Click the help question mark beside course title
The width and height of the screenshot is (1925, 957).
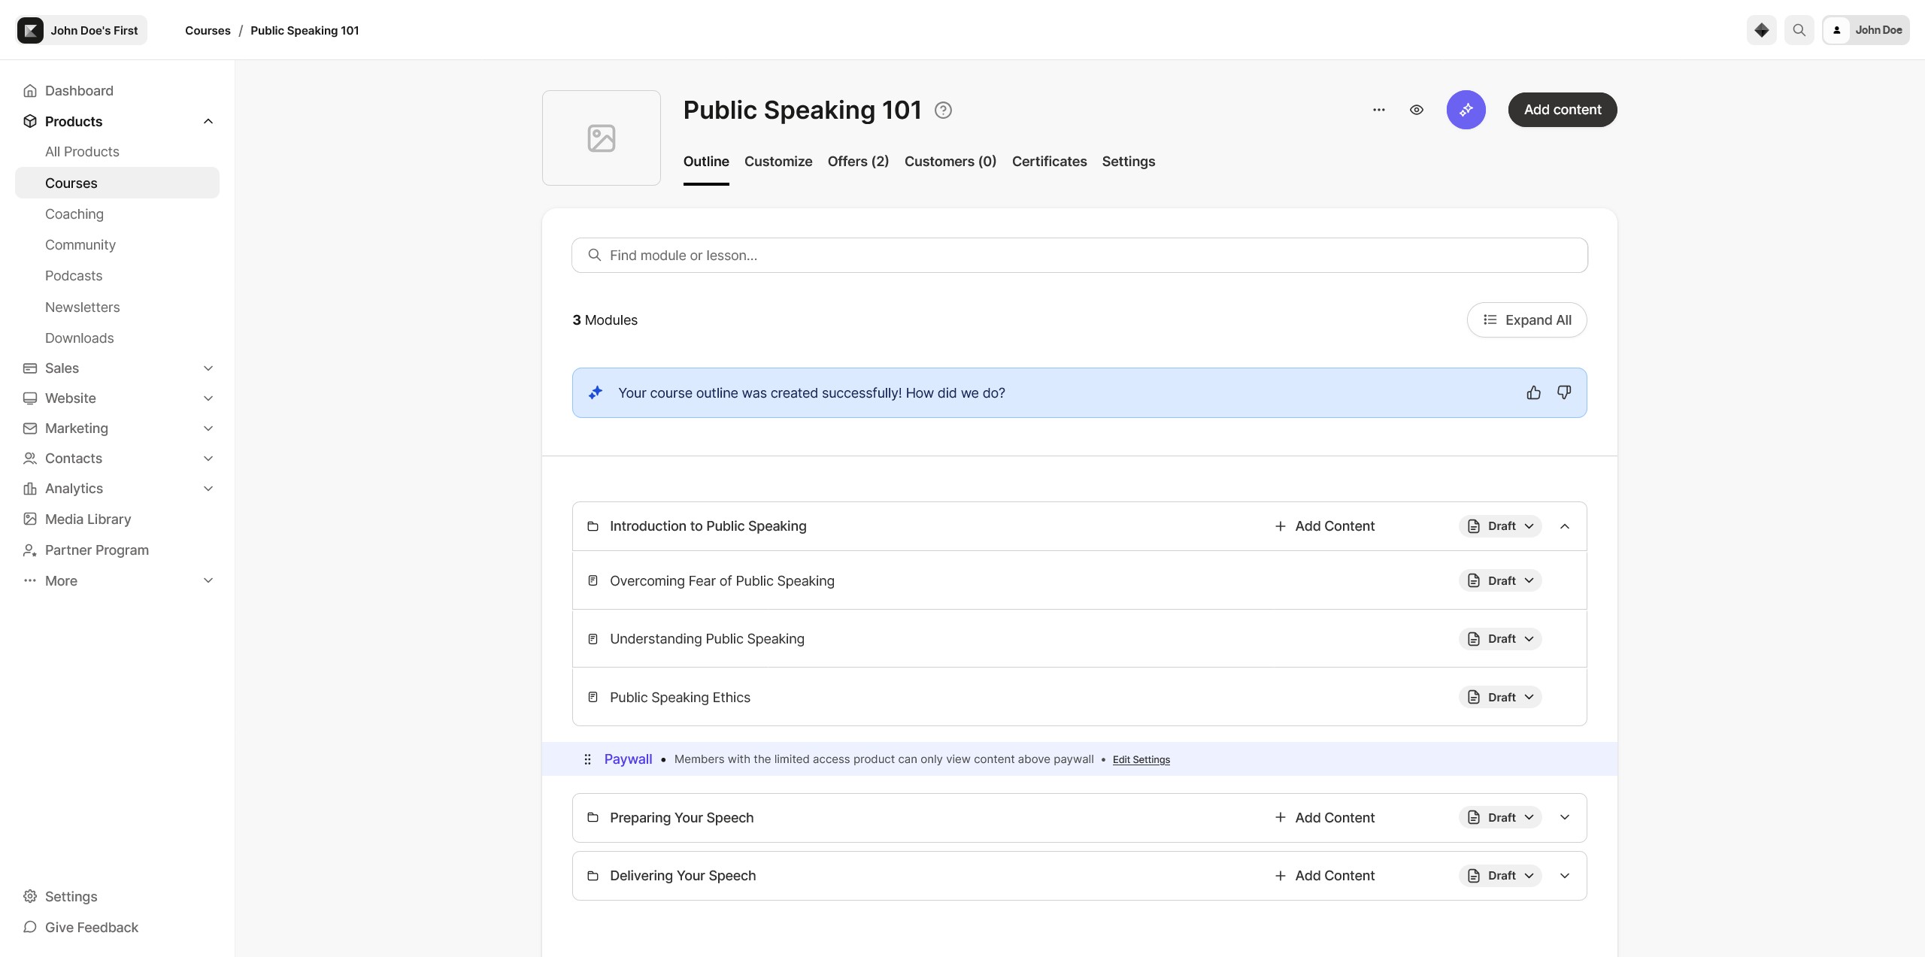pos(943,111)
